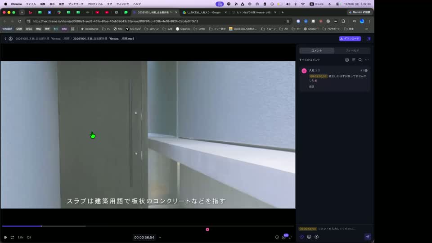Viewport: 432px width, 243px height.
Task: Search comments with the magnifier icon
Action: point(360,60)
